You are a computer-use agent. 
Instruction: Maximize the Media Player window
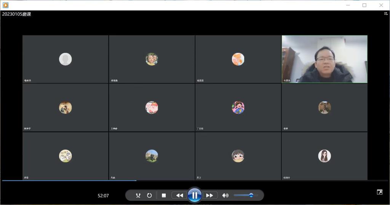(364, 5)
